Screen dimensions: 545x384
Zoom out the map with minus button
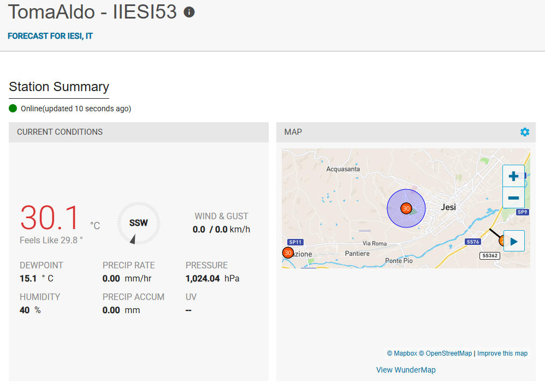pos(513,198)
